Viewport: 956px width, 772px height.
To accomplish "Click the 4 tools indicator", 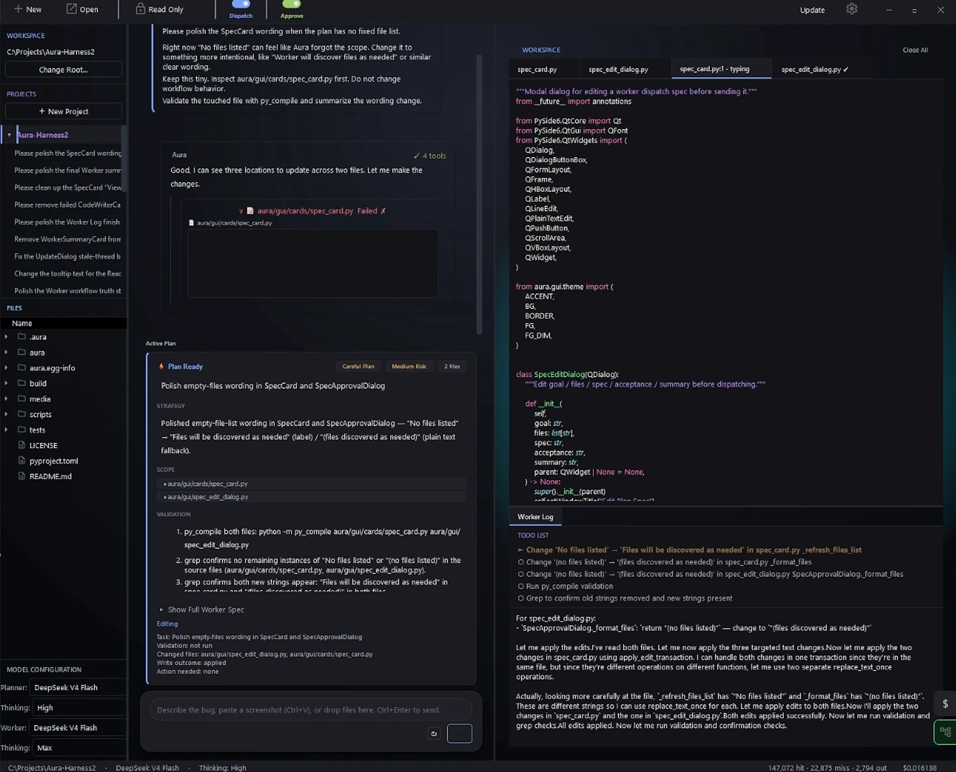I will [x=430, y=156].
